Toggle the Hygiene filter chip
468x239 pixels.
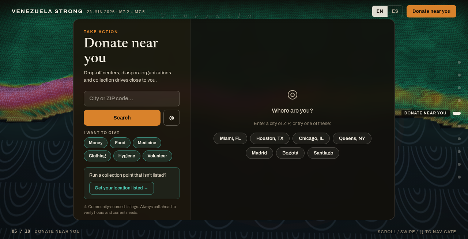point(127,156)
